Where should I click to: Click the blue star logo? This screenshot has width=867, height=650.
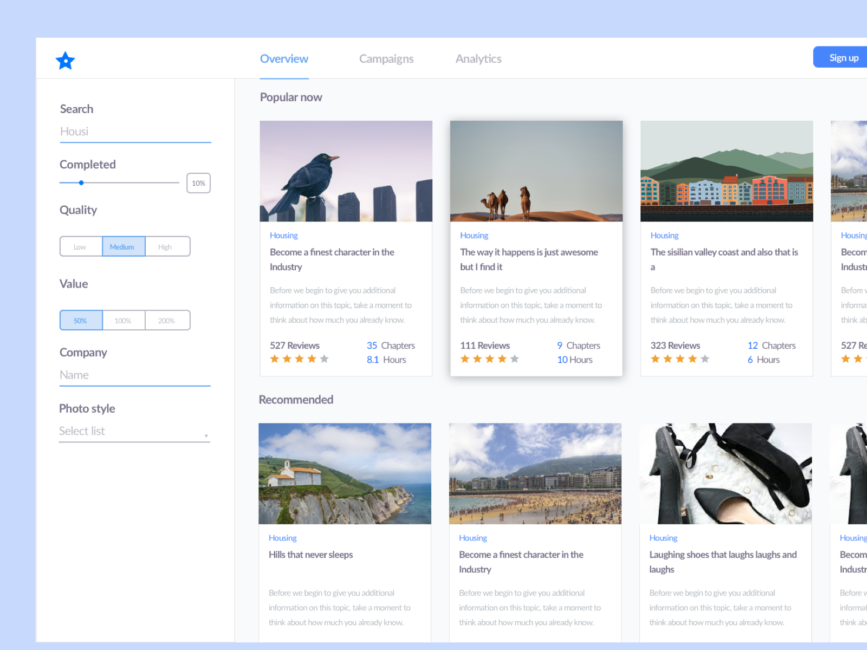click(x=65, y=61)
